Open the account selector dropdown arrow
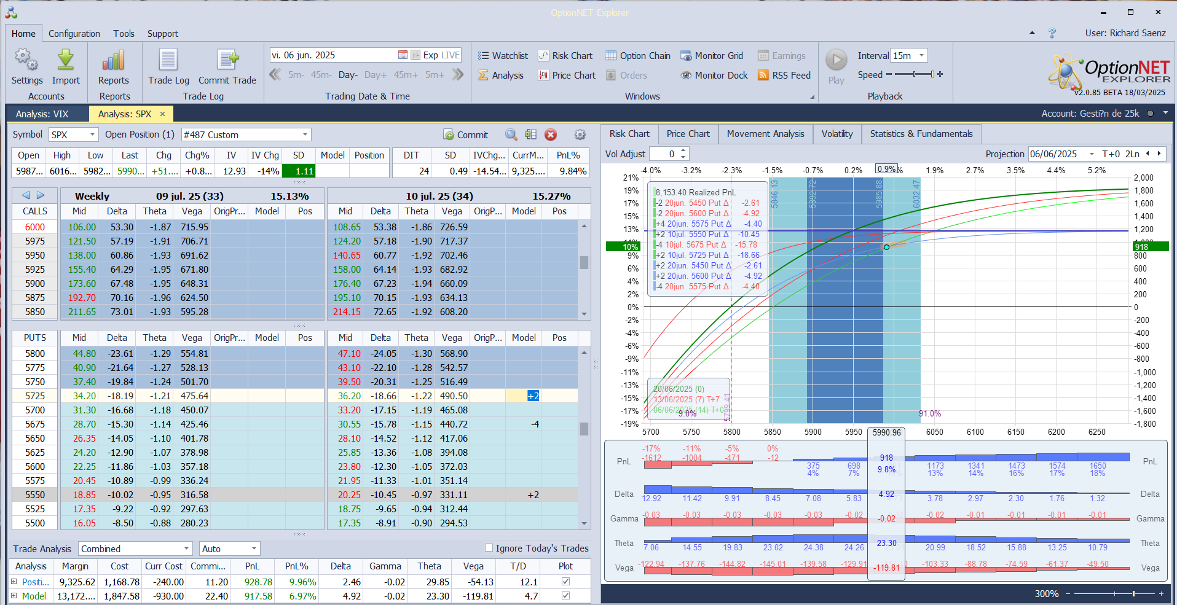Viewport: 1177px width, 605px height. click(x=1165, y=114)
